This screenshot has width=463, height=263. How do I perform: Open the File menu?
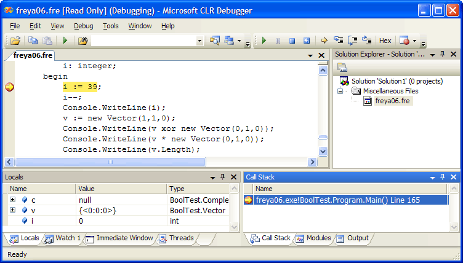[15, 26]
